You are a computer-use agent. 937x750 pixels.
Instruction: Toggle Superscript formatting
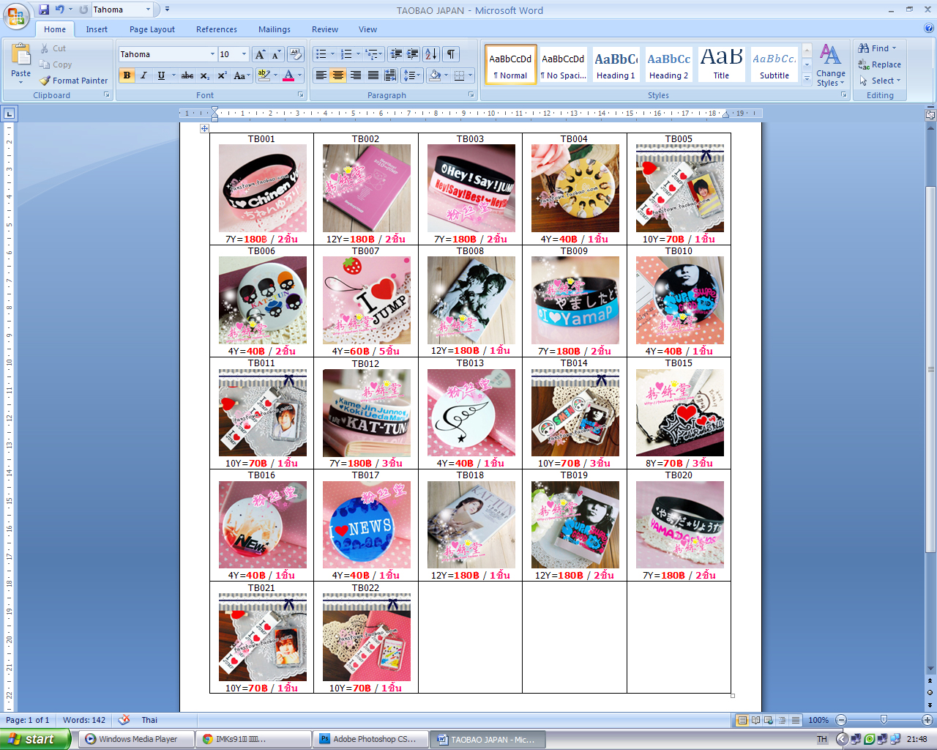[x=222, y=75]
